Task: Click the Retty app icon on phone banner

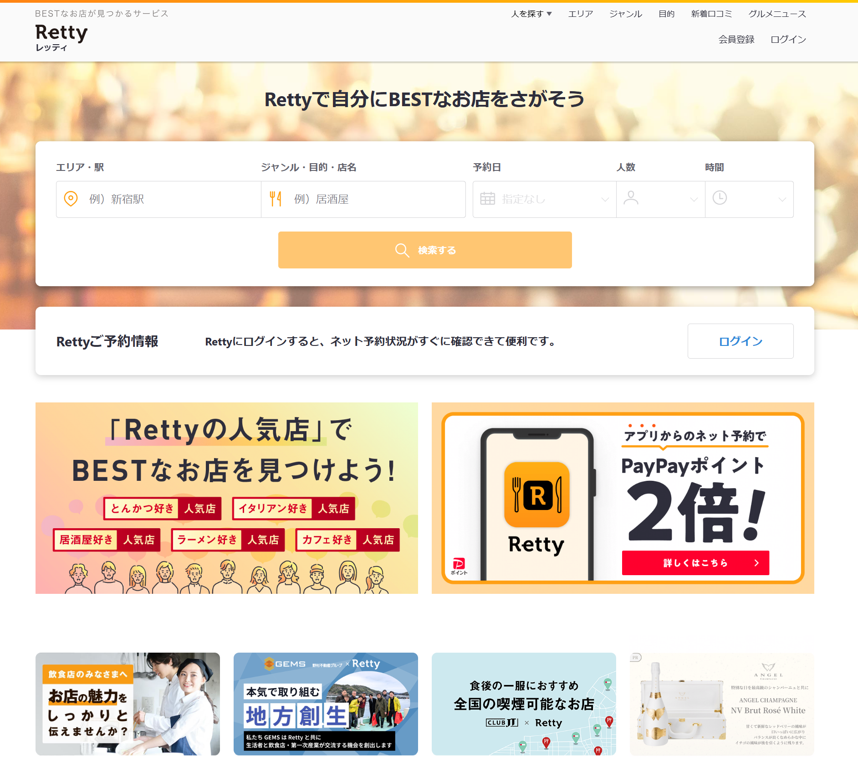Action: (x=537, y=494)
